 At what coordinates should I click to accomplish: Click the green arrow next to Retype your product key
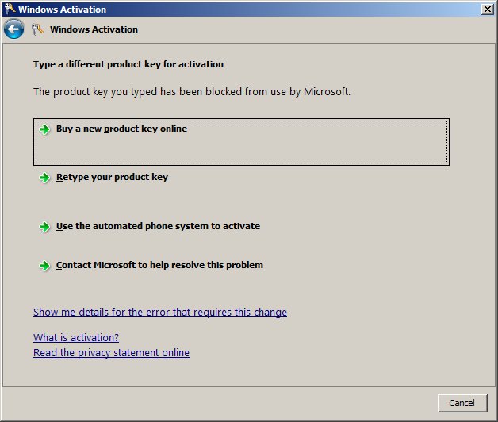(45, 178)
